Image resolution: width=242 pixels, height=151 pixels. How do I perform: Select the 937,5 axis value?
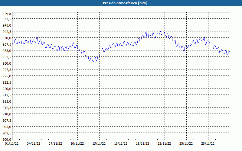(x=7, y=44)
